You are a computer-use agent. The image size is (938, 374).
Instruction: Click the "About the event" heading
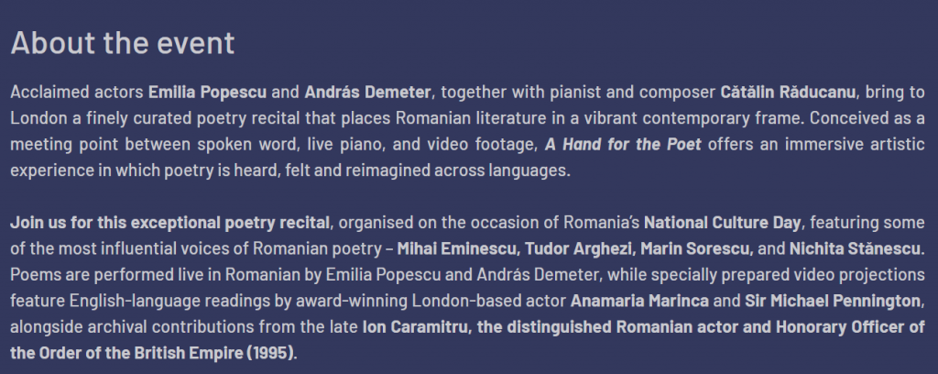click(x=123, y=43)
